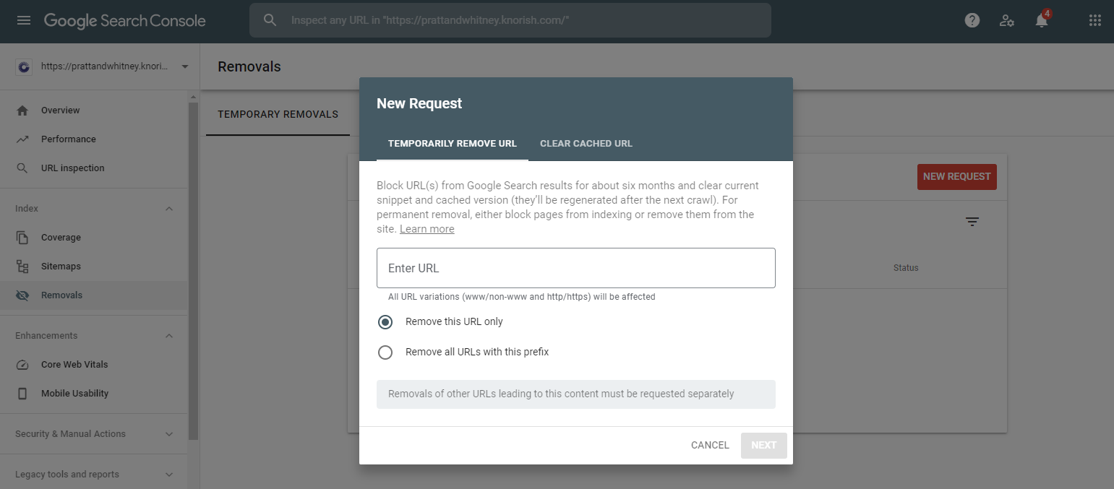
Task: Click the sidebar vertical scrollbar
Action: click(193, 271)
